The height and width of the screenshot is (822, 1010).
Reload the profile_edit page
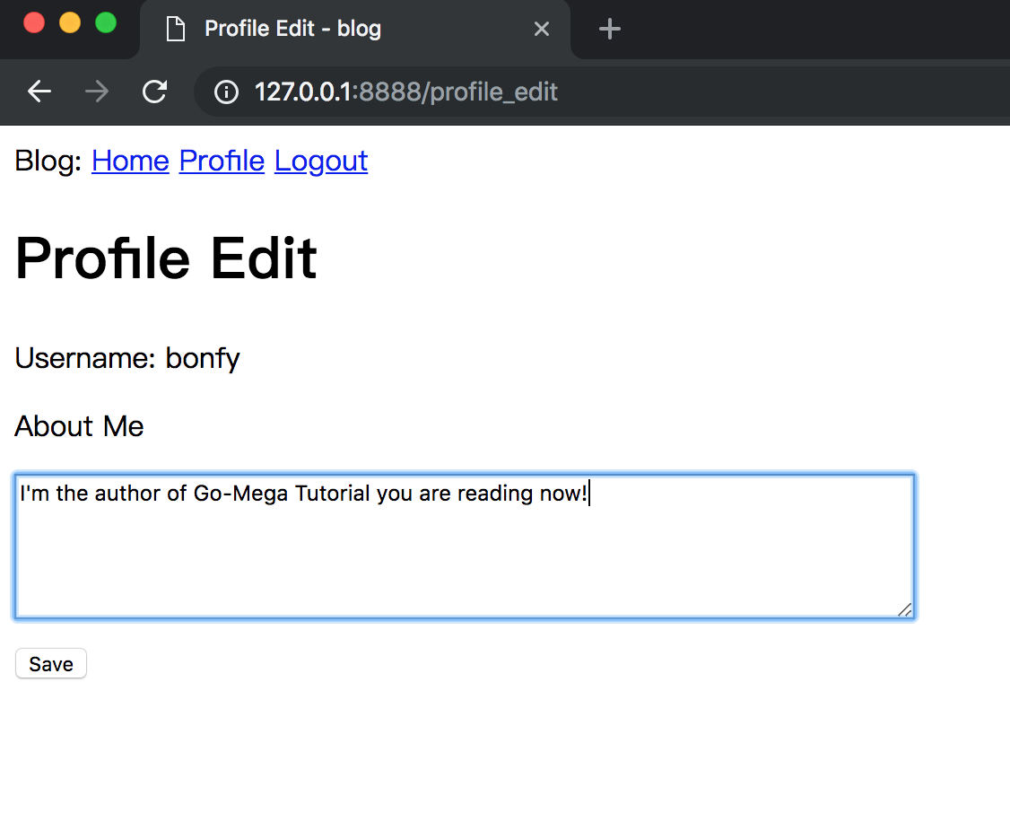155,92
